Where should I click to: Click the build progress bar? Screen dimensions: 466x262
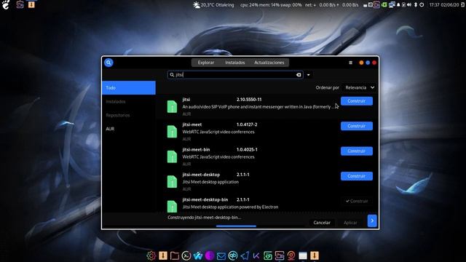pyautogui.click(x=236, y=226)
